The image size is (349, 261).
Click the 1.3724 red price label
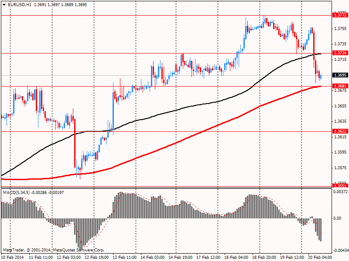coord(340,53)
